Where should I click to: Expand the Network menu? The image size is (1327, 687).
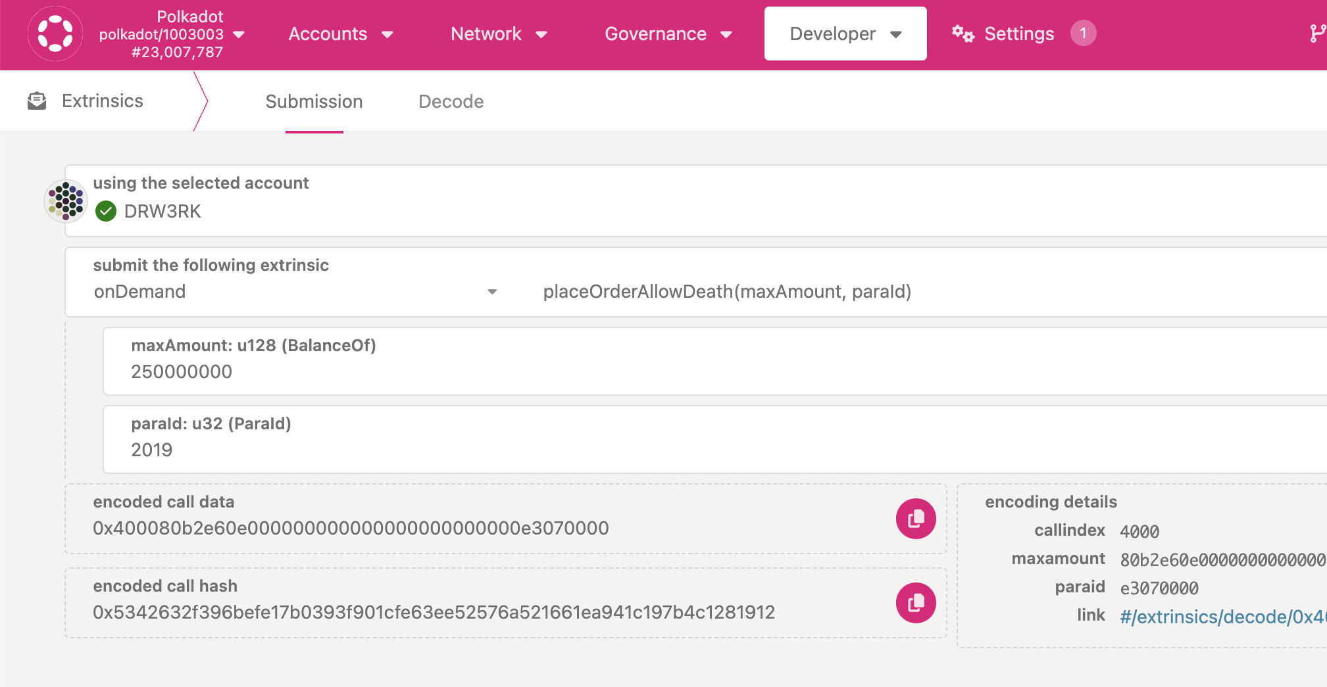tap(499, 34)
